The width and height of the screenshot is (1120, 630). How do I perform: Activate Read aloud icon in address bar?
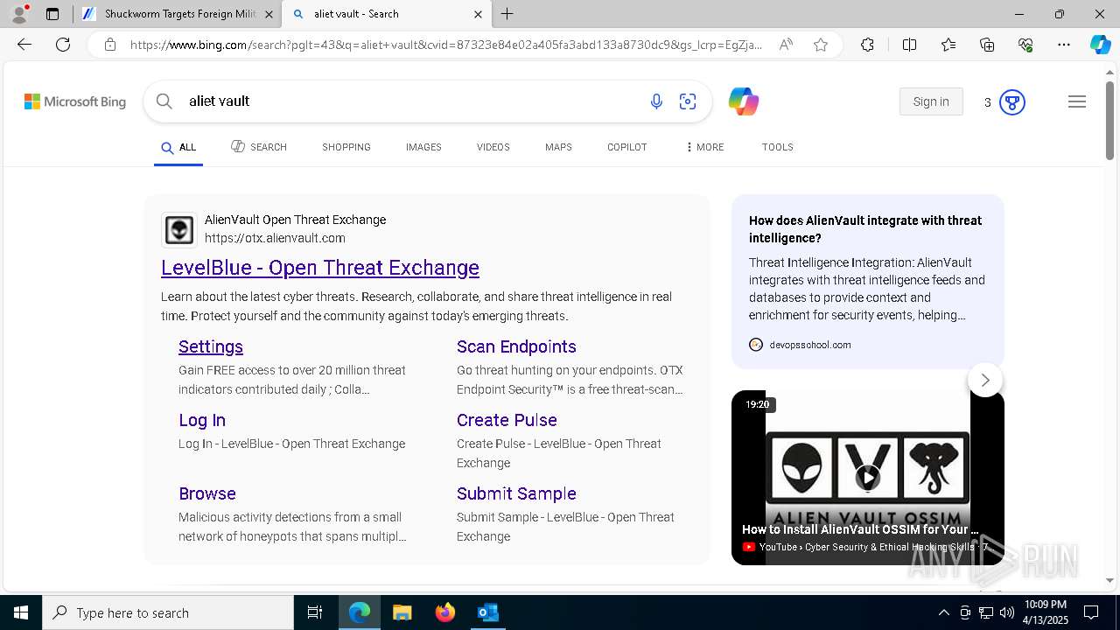click(x=786, y=45)
